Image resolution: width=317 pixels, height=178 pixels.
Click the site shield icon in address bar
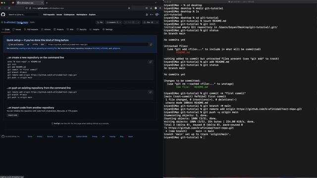click(26, 8)
